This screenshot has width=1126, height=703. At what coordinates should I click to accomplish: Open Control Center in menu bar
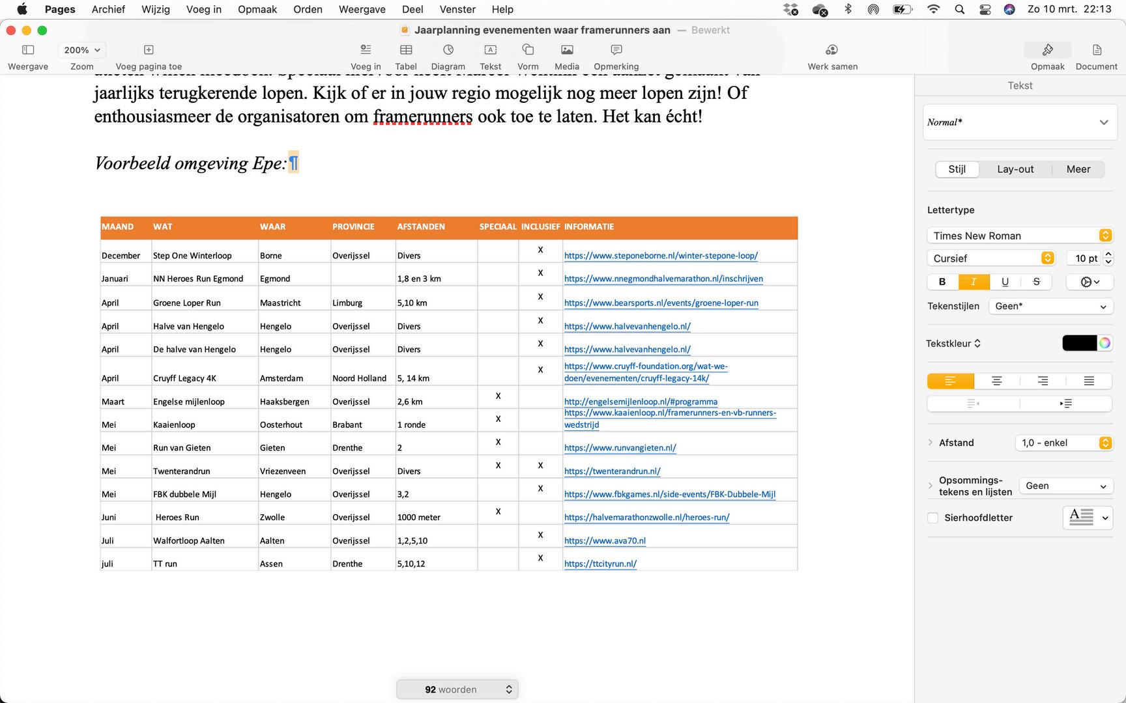(985, 9)
